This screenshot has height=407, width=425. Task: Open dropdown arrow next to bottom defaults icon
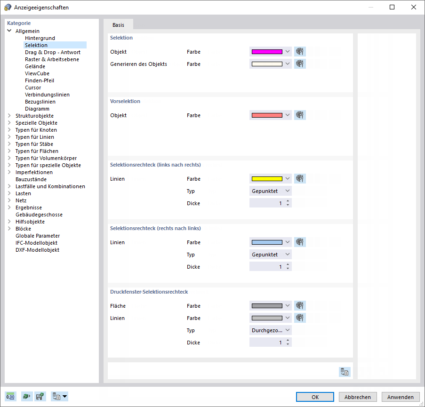pos(65,397)
